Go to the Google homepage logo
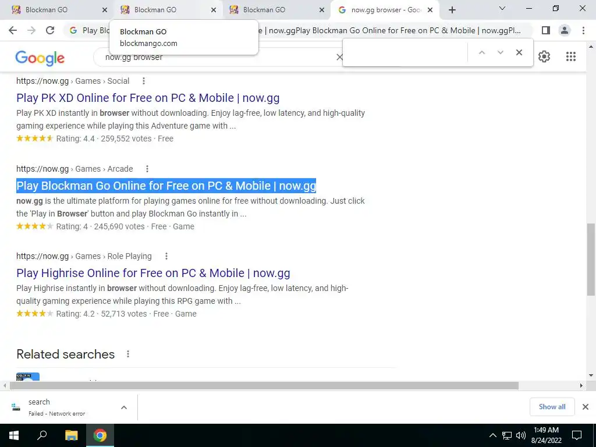 tap(40, 58)
